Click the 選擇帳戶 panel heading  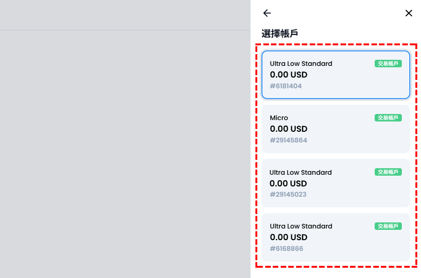(x=280, y=34)
